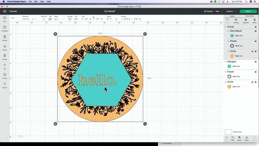Open the Images library
Screen dimensions: 259x146
click(4, 57)
